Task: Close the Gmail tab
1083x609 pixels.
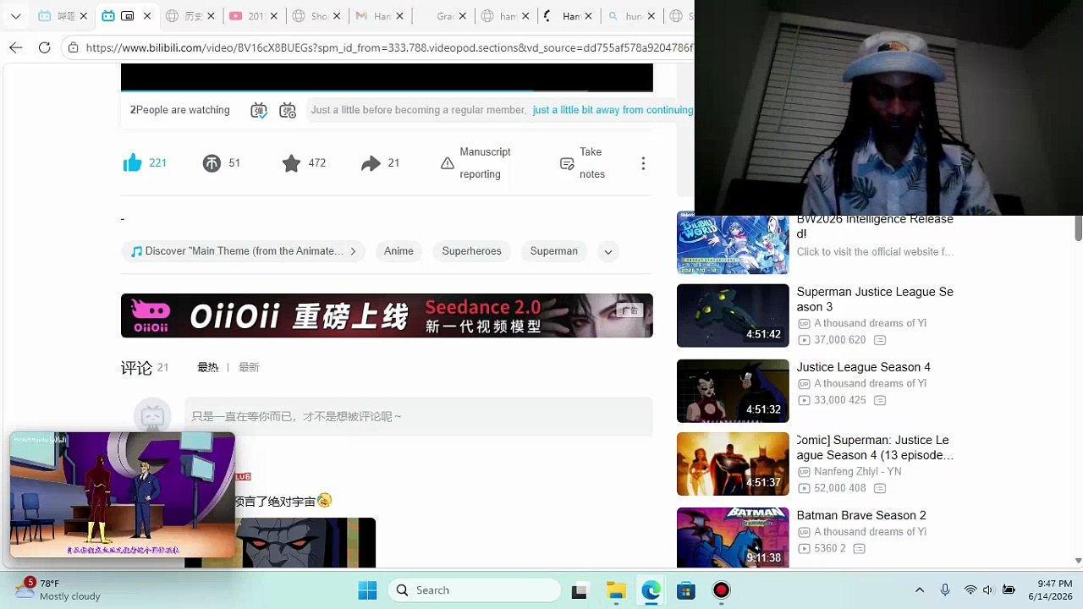Action: point(400,16)
